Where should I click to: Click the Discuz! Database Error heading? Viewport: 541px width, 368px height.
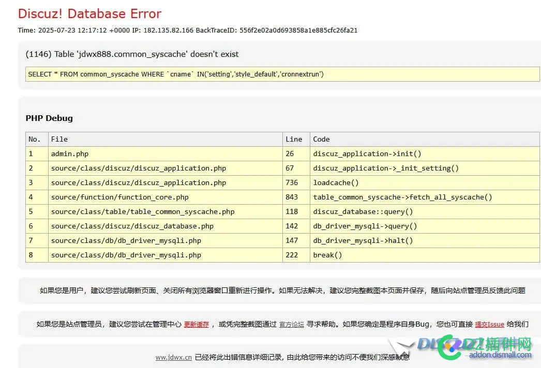pyautogui.click(x=89, y=14)
